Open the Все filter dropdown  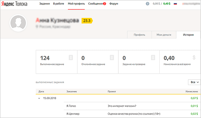coord(194,82)
